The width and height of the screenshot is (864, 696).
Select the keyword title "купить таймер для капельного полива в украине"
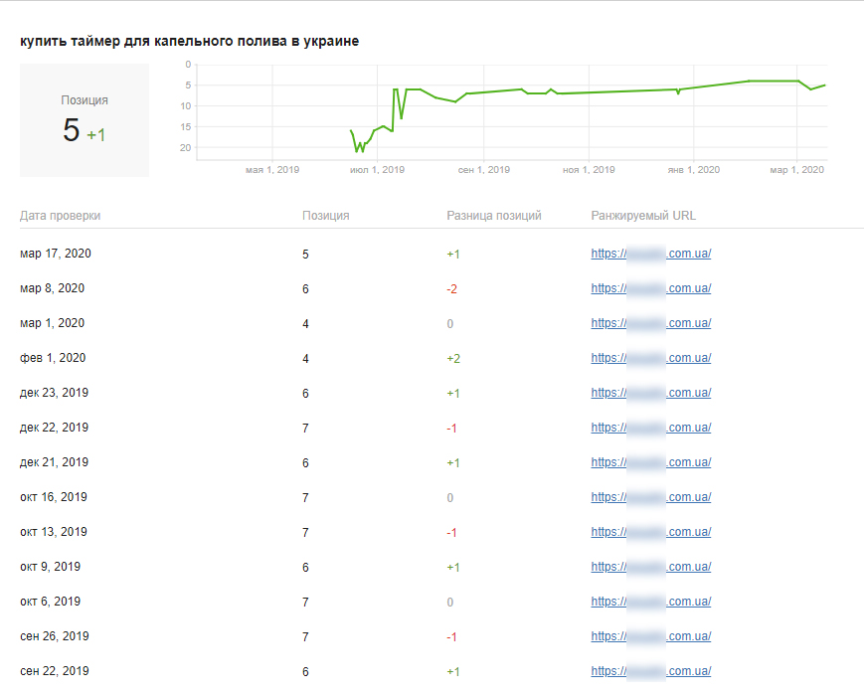(190, 42)
